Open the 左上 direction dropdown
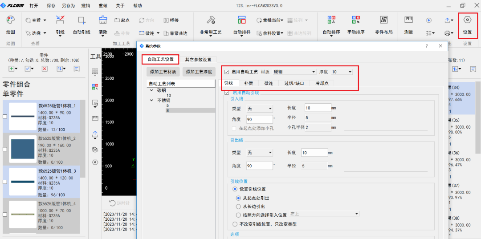The image size is (481, 239). coord(324,214)
